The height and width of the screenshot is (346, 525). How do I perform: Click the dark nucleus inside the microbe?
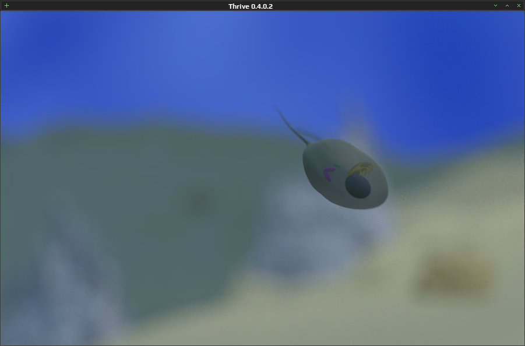(358, 186)
